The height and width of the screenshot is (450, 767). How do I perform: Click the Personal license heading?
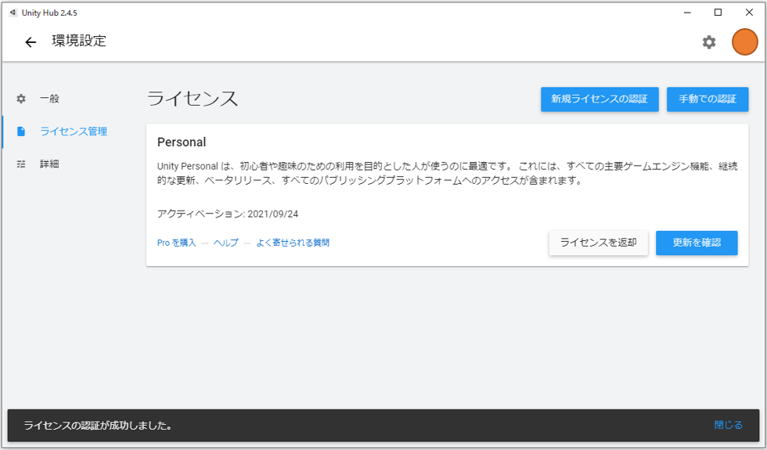pos(182,142)
